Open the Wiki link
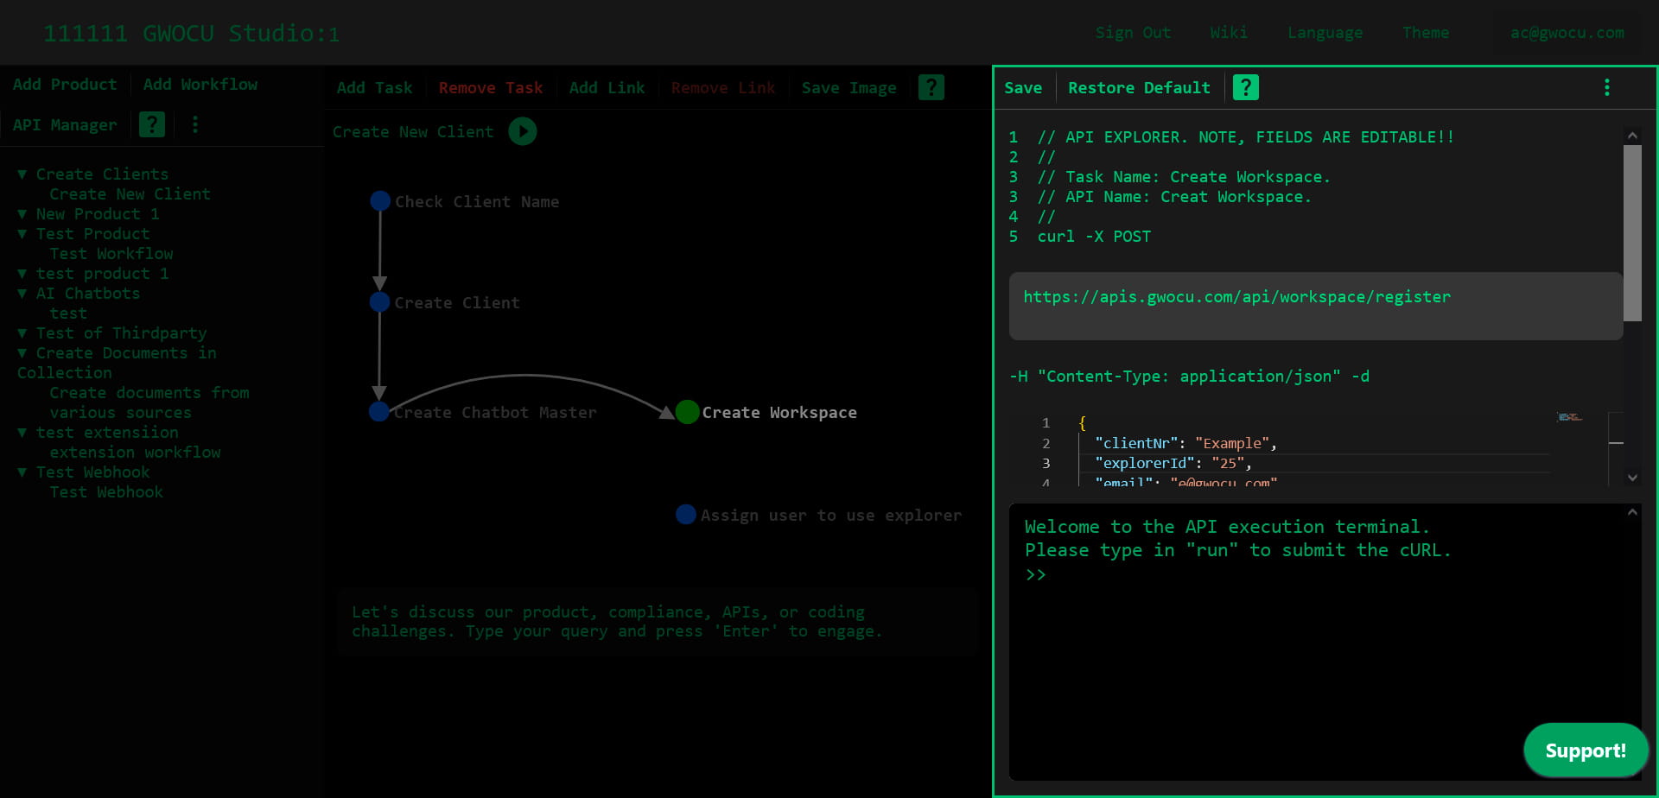This screenshot has width=1659, height=798. point(1228,33)
